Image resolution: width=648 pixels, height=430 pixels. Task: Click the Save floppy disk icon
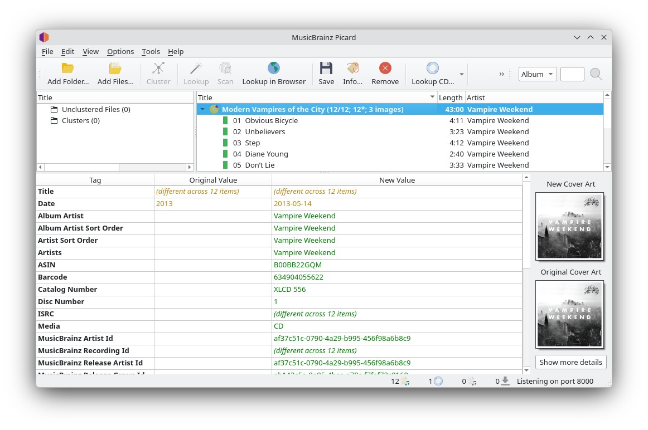[x=326, y=68]
